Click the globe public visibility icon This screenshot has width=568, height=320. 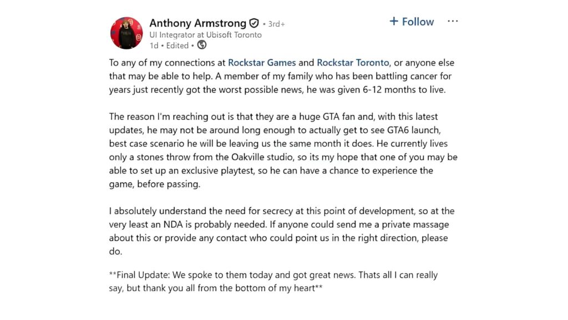point(202,45)
